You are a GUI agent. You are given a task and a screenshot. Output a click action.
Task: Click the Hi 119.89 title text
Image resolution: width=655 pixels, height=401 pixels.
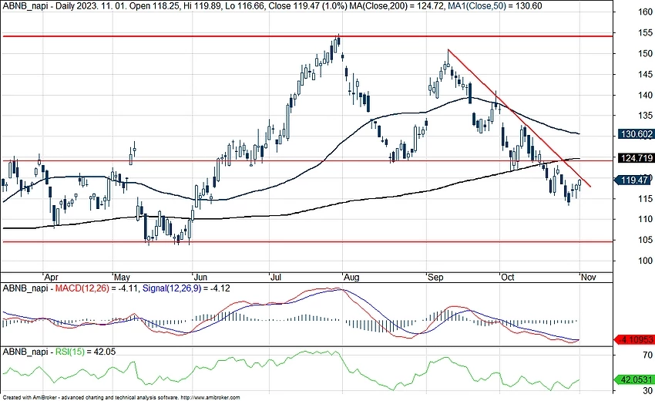[x=200, y=6]
